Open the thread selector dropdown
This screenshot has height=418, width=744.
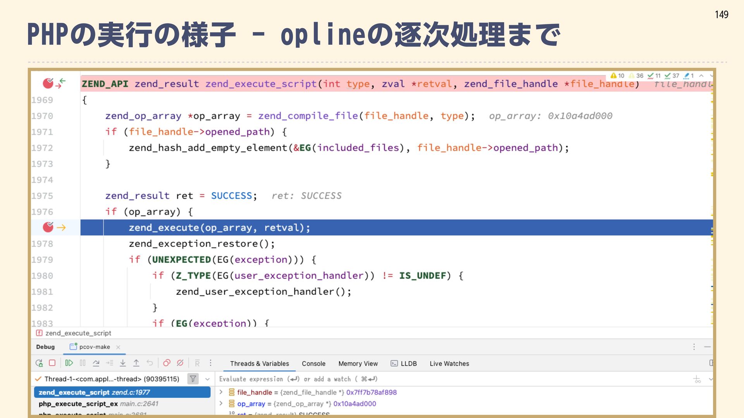tap(207, 379)
